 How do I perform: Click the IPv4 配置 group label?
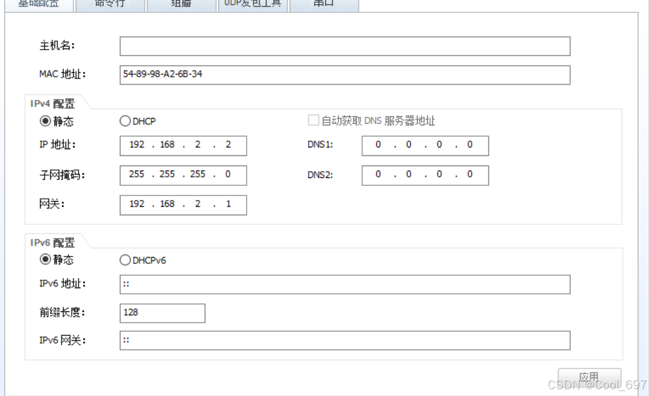click(x=53, y=103)
